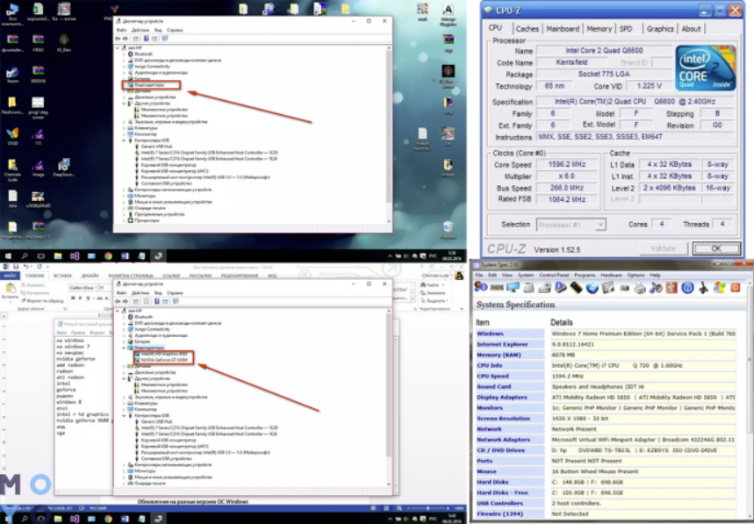
Task: Open the Calibri font dropdown in Word
Action: [x=94, y=287]
